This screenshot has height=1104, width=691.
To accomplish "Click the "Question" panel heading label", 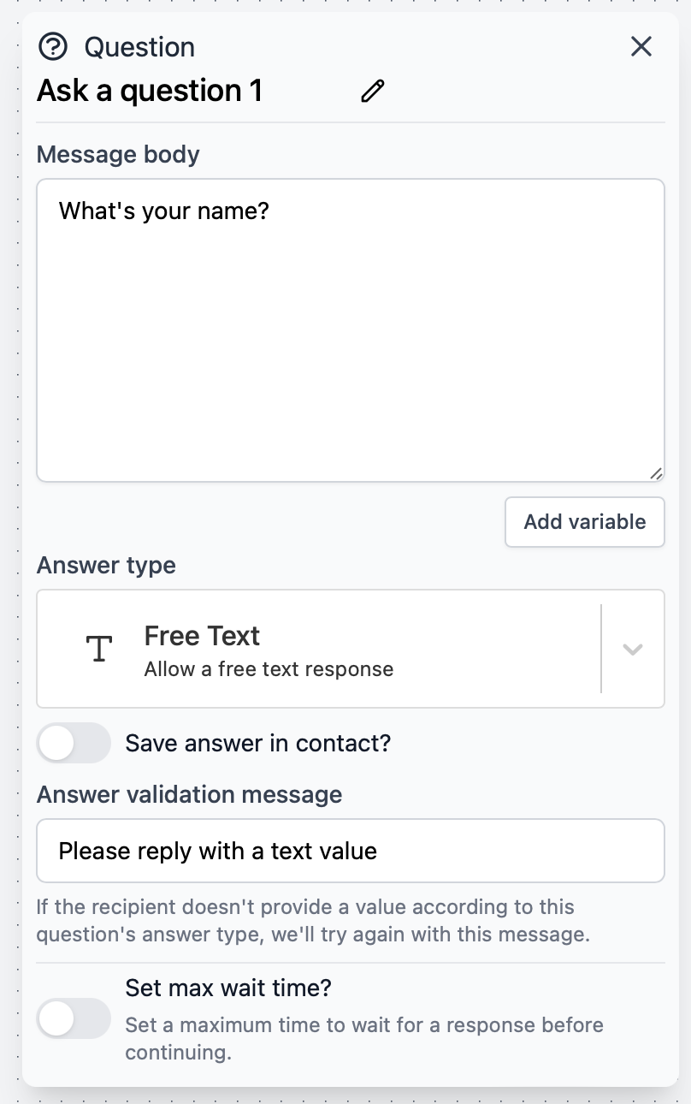I will 140,47.
